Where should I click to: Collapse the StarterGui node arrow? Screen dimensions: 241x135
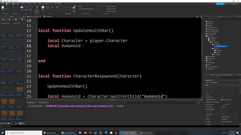tap(205, 36)
